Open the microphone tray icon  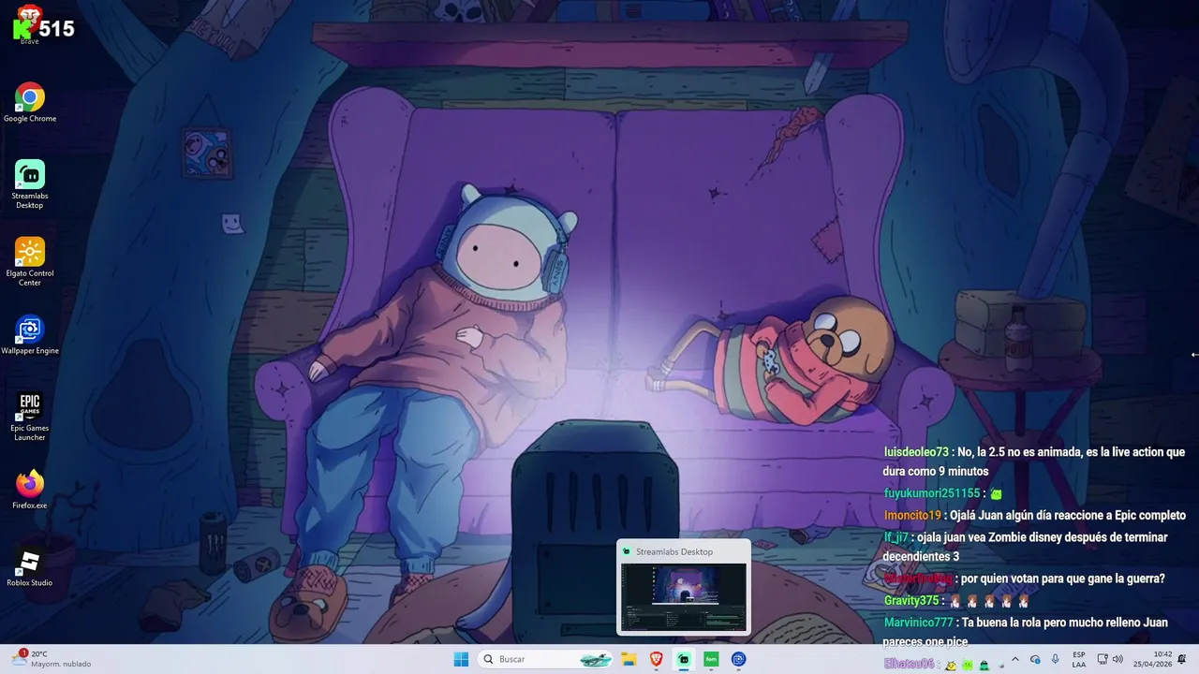click(x=1056, y=659)
